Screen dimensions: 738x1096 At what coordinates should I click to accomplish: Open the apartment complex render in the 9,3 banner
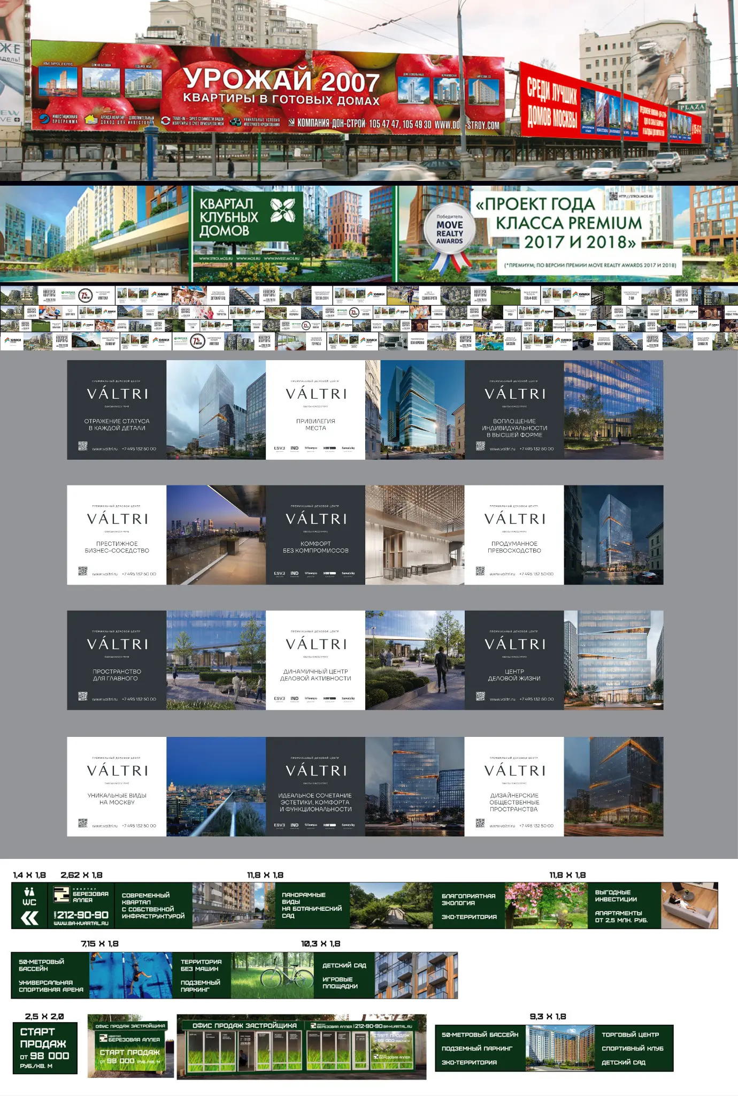point(560,1048)
